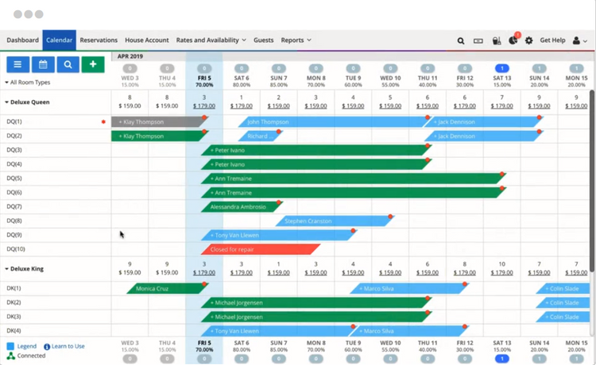The image size is (596, 365).
Task: Open Marco Silva reservation in DK(1)
Action: [x=408, y=288]
